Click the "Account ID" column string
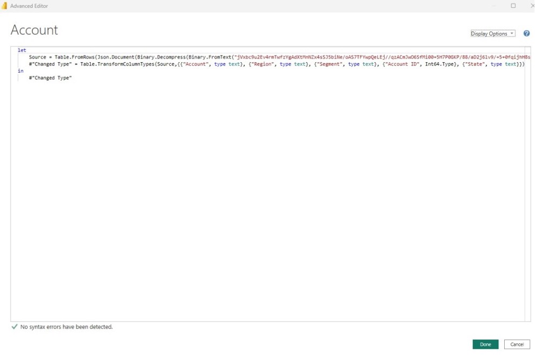The image size is (535, 360). [402, 64]
